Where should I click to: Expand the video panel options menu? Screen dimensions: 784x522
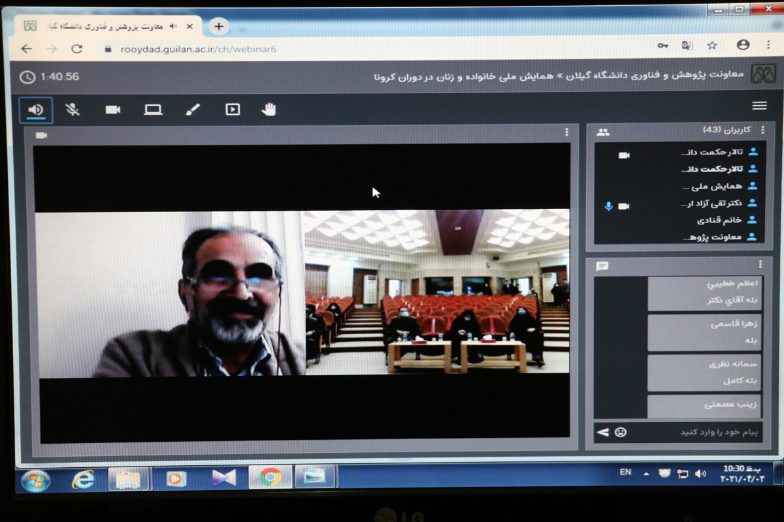[566, 132]
